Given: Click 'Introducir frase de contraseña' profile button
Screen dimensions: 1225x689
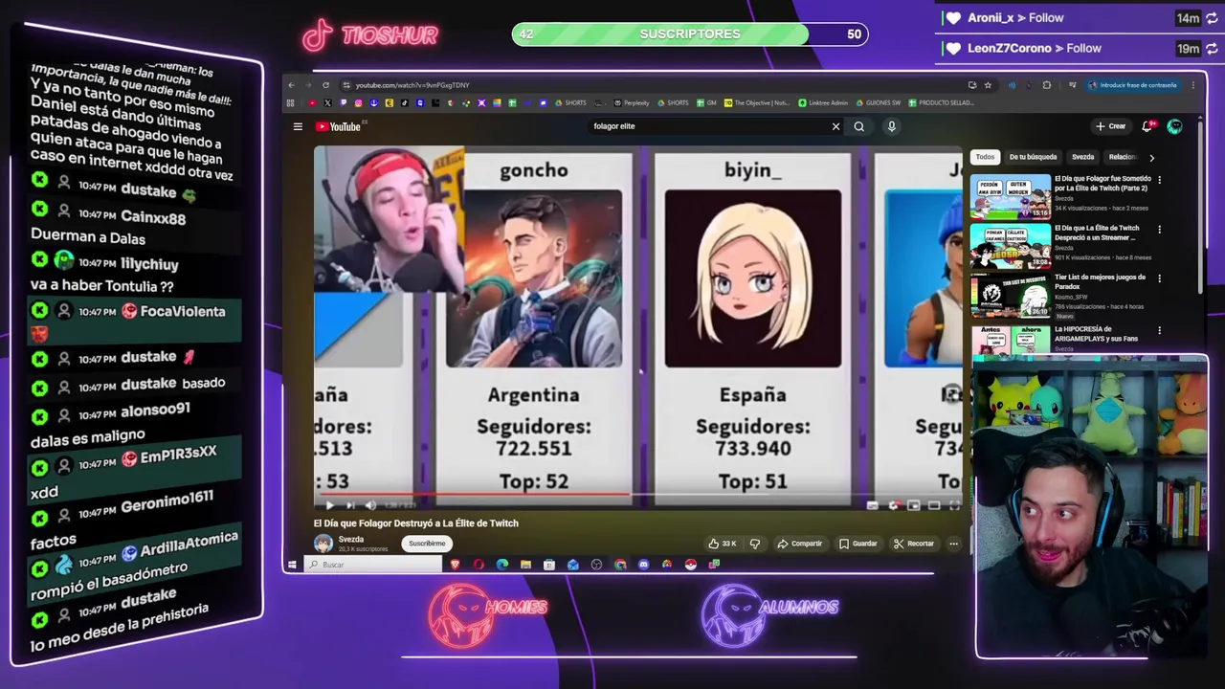Looking at the screenshot, I should pyautogui.click(x=1133, y=85).
